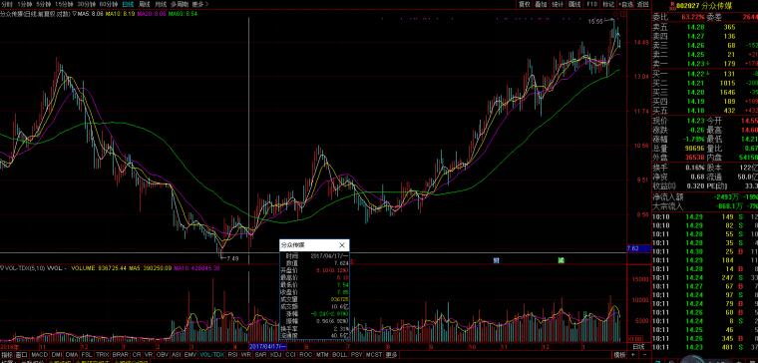This screenshot has width=758, height=363.
Task: Click the MA60 value label
Action: [x=183, y=14]
